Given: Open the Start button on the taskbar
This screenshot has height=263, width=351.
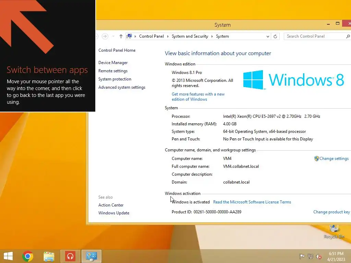Looking at the screenshot, I should pyautogui.click(x=8, y=256).
